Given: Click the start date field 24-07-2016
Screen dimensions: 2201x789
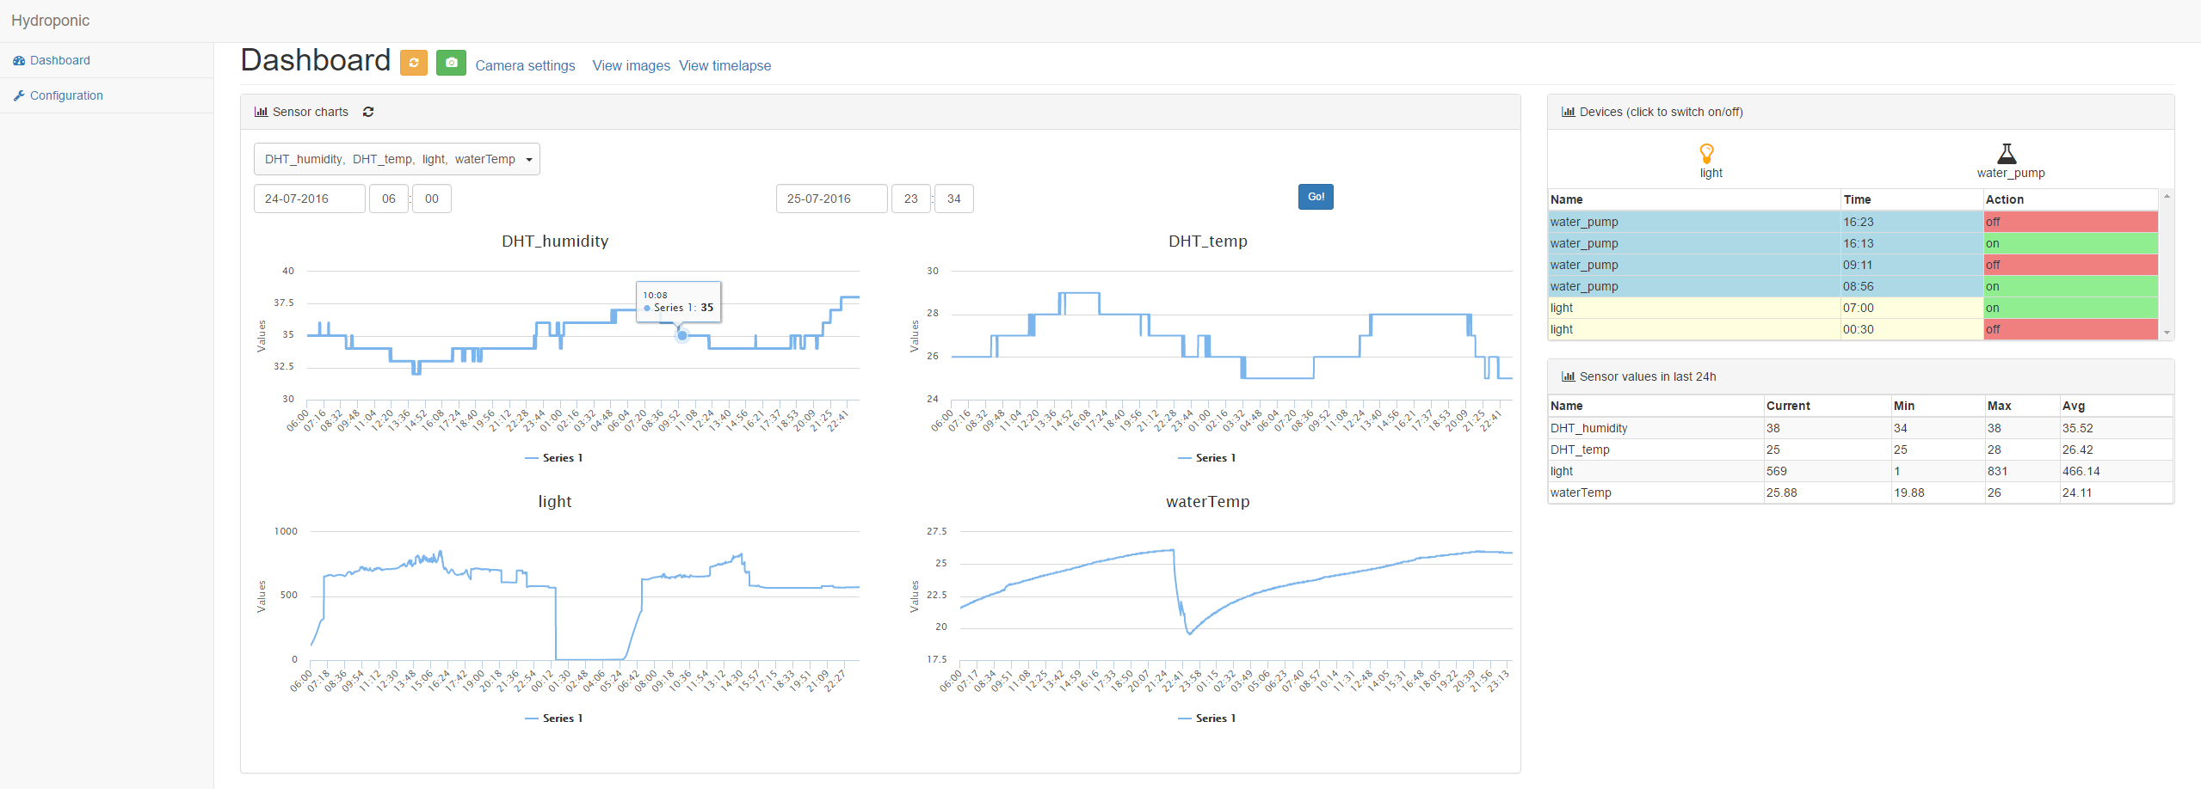Looking at the screenshot, I should point(310,199).
